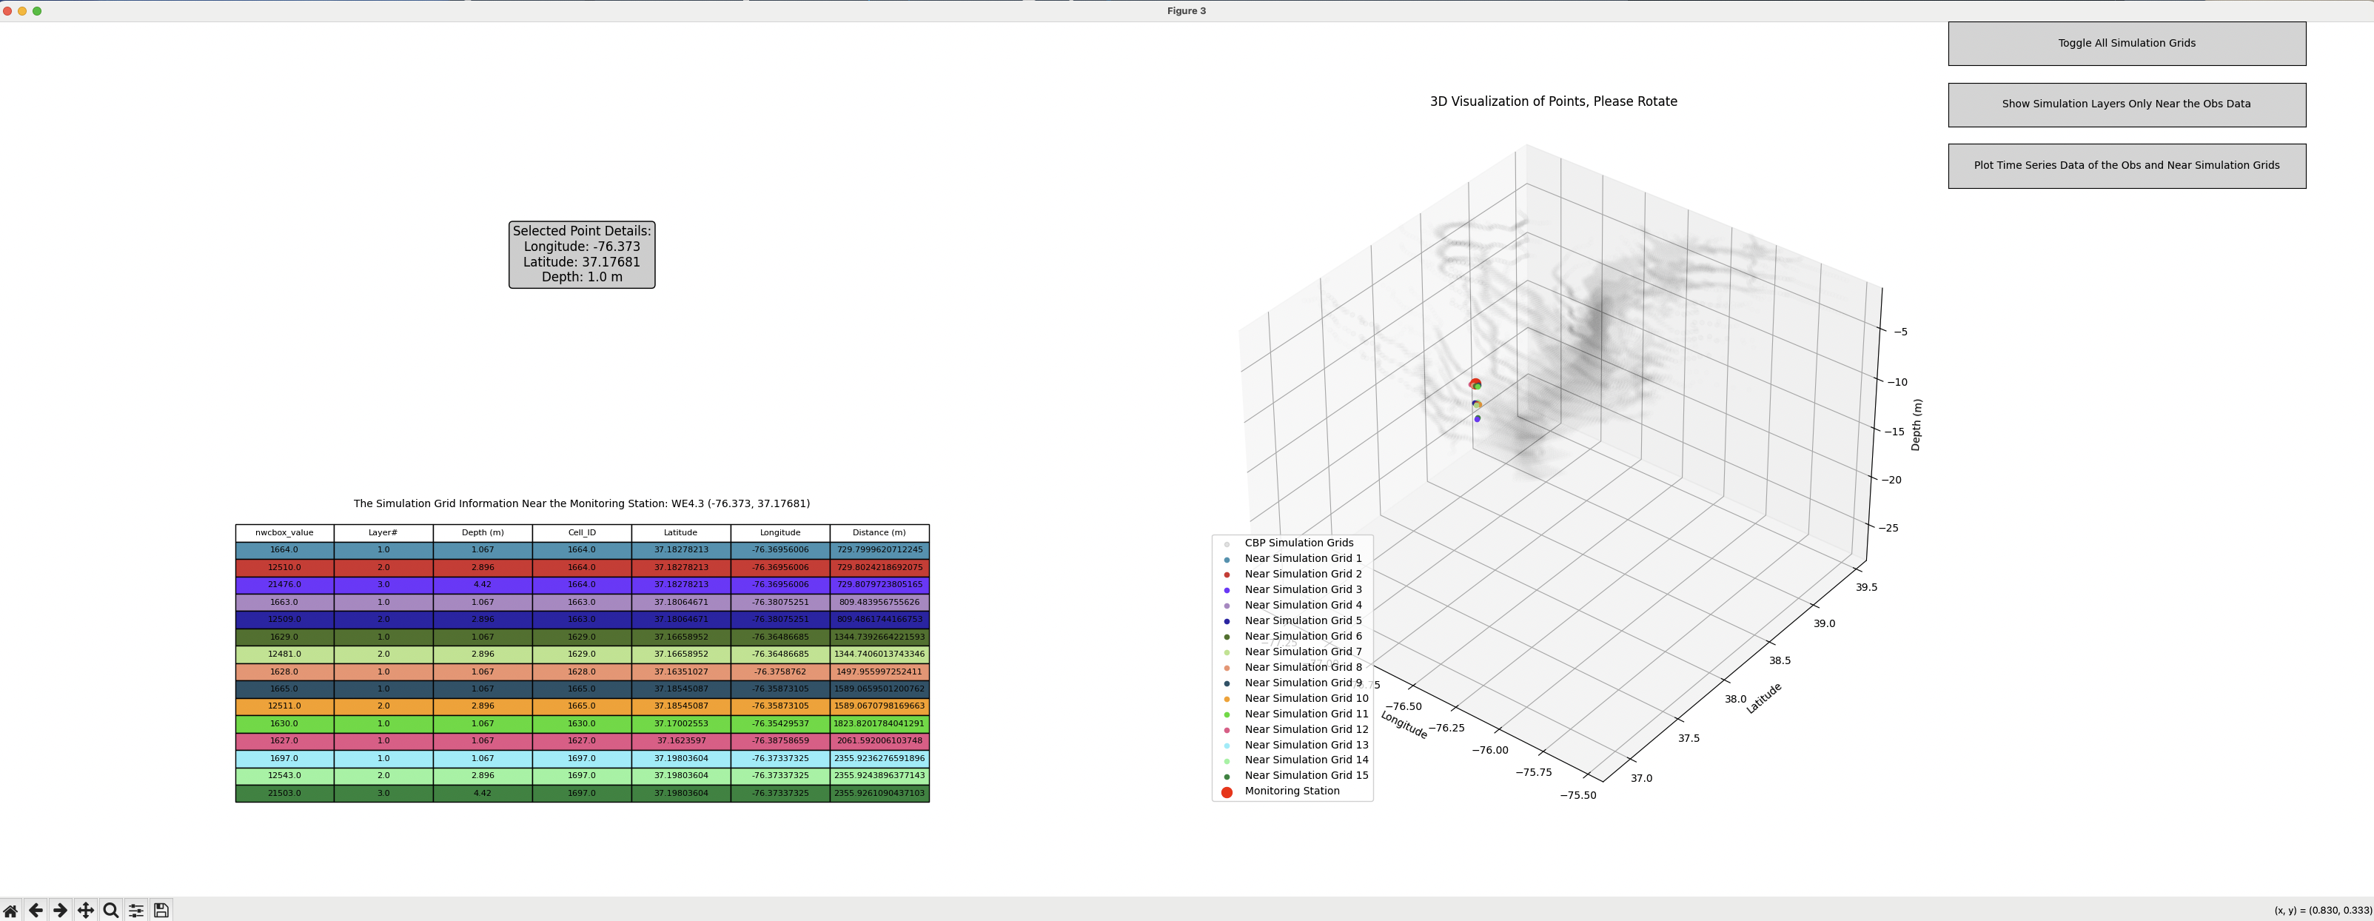The height and width of the screenshot is (921, 2374).
Task: Click Longitude column header in data table
Action: tap(777, 532)
